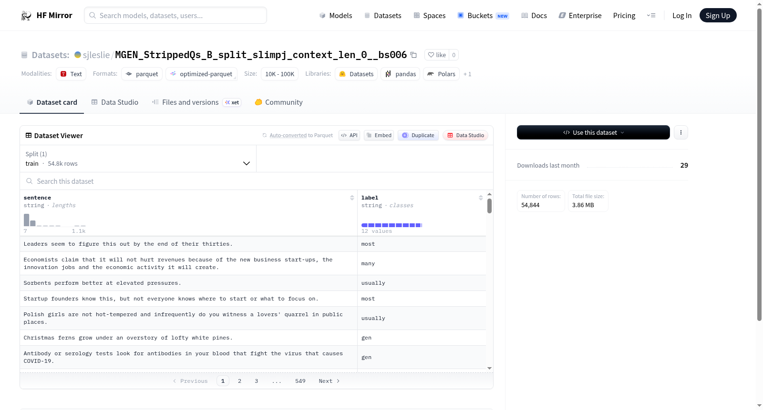The width and height of the screenshot is (763, 410).
Task: Click current page 1 in pagination
Action: click(x=223, y=381)
